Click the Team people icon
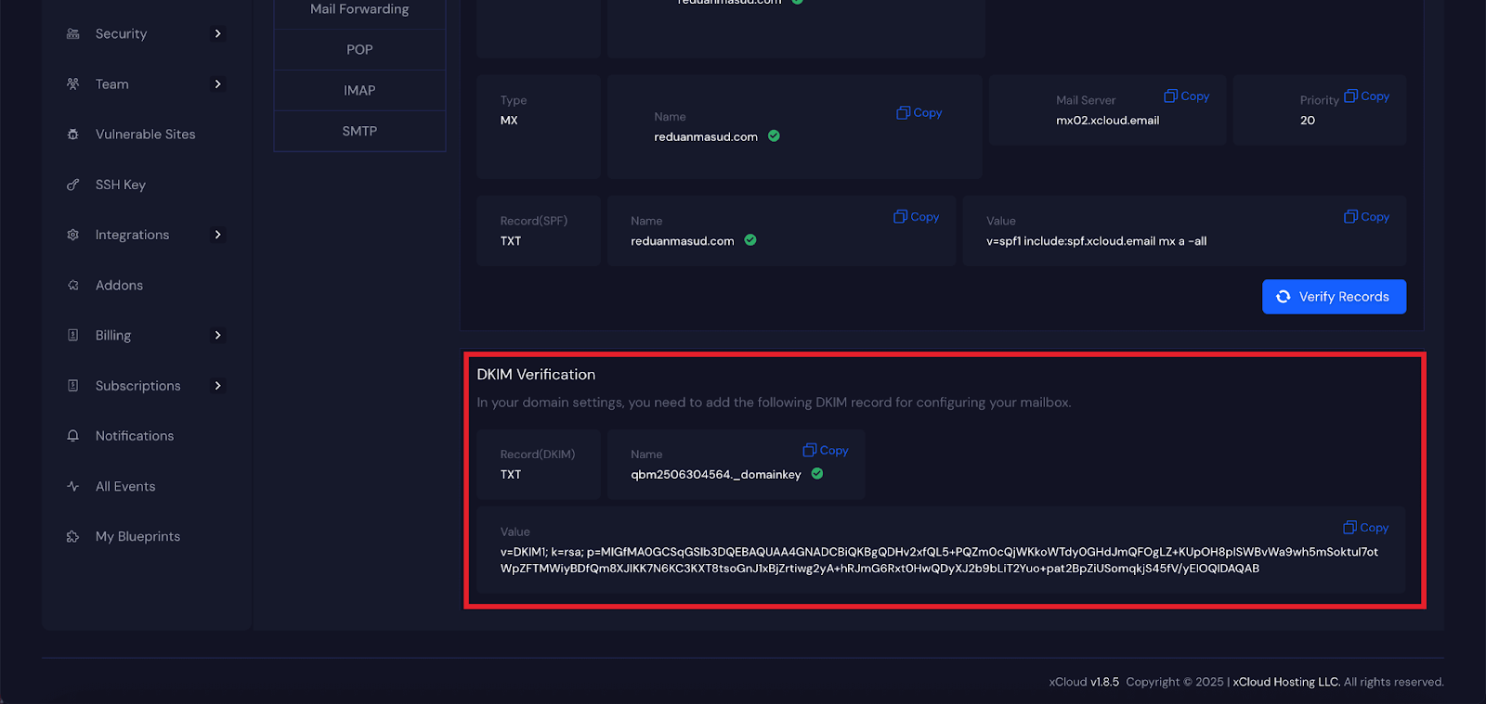The width and height of the screenshot is (1486, 704). pyautogui.click(x=72, y=84)
